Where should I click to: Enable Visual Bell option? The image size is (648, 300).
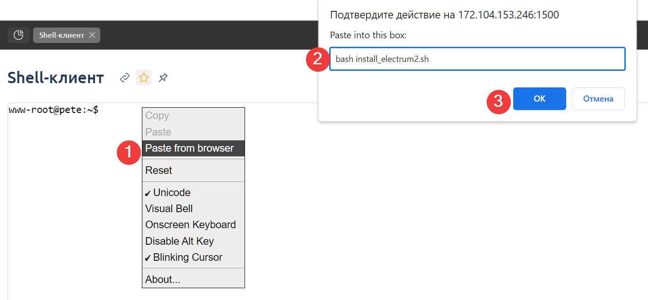(x=169, y=209)
